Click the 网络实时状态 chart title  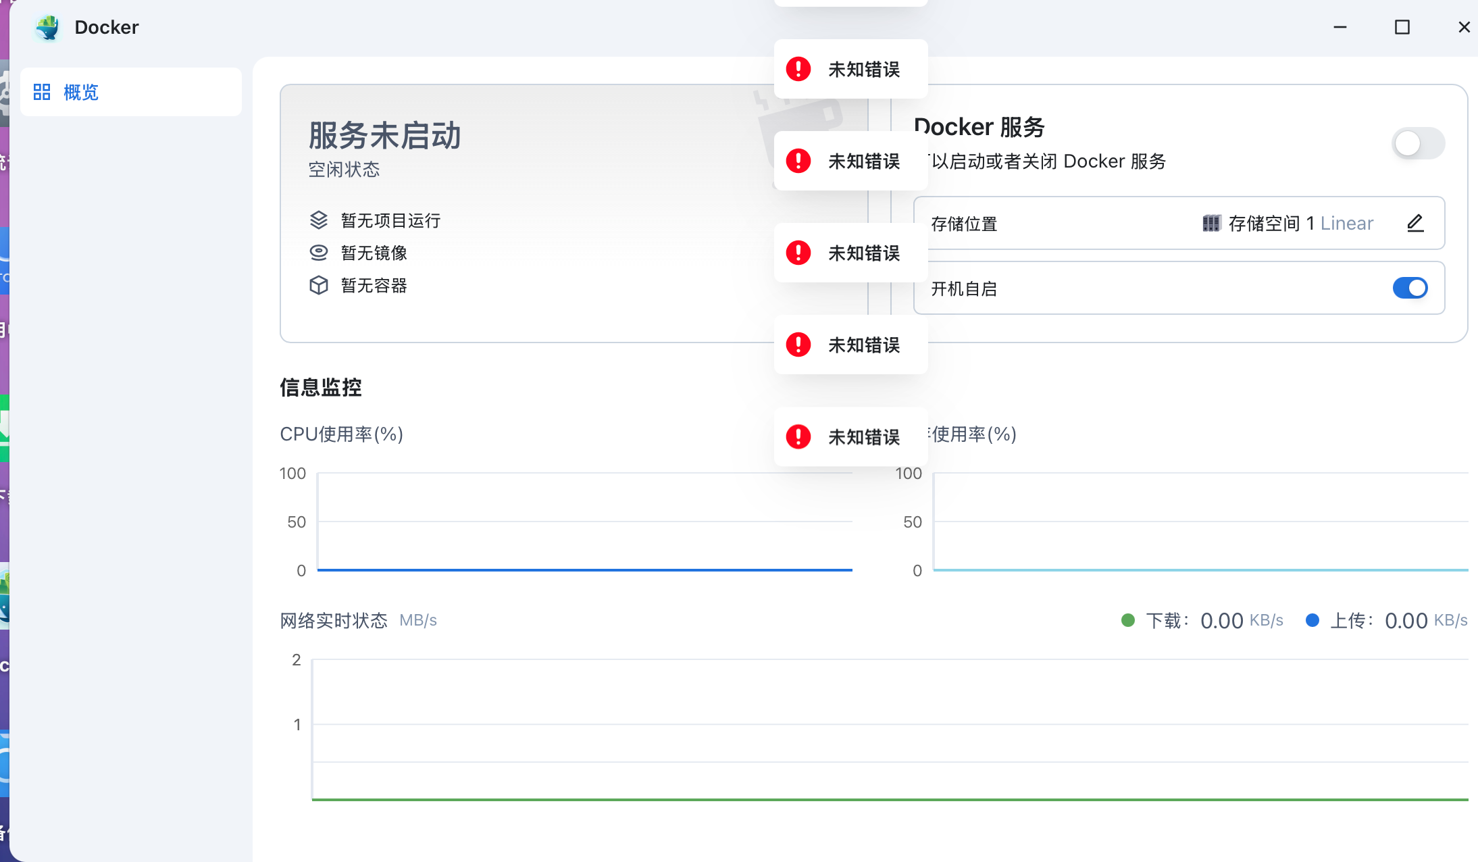334,620
